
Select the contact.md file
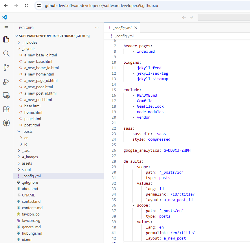point(33,201)
